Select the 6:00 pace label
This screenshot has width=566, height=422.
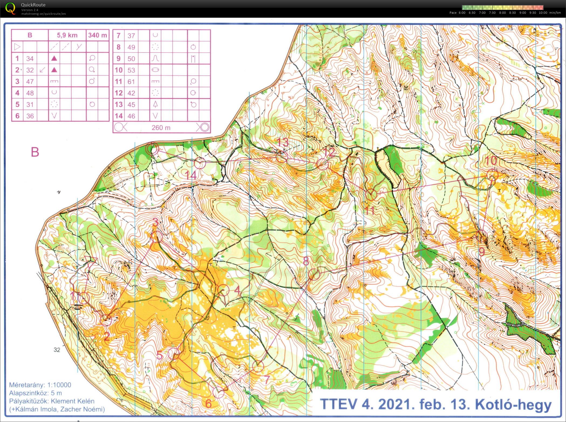462,13
